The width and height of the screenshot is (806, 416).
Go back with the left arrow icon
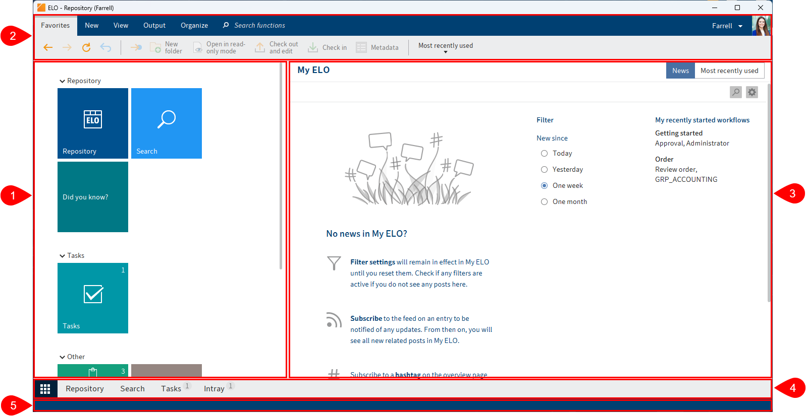click(x=48, y=47)
